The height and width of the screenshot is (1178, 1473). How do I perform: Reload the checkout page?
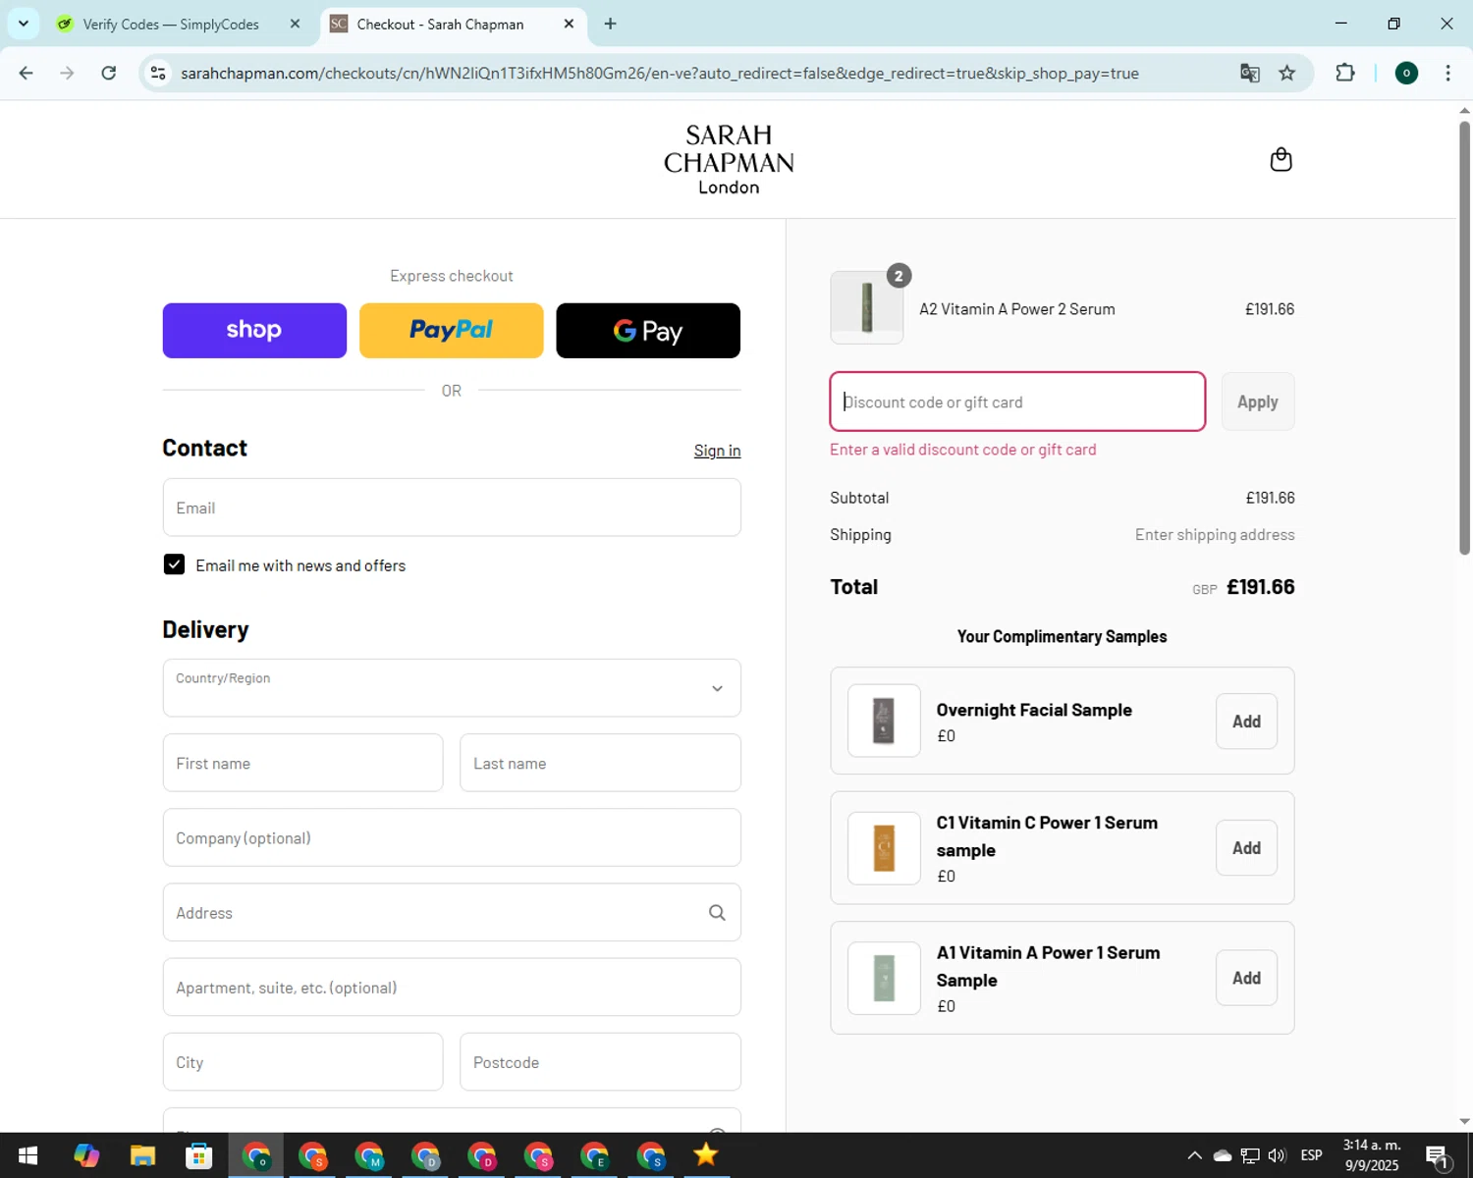pyautogui.click(x=109, y=73)
